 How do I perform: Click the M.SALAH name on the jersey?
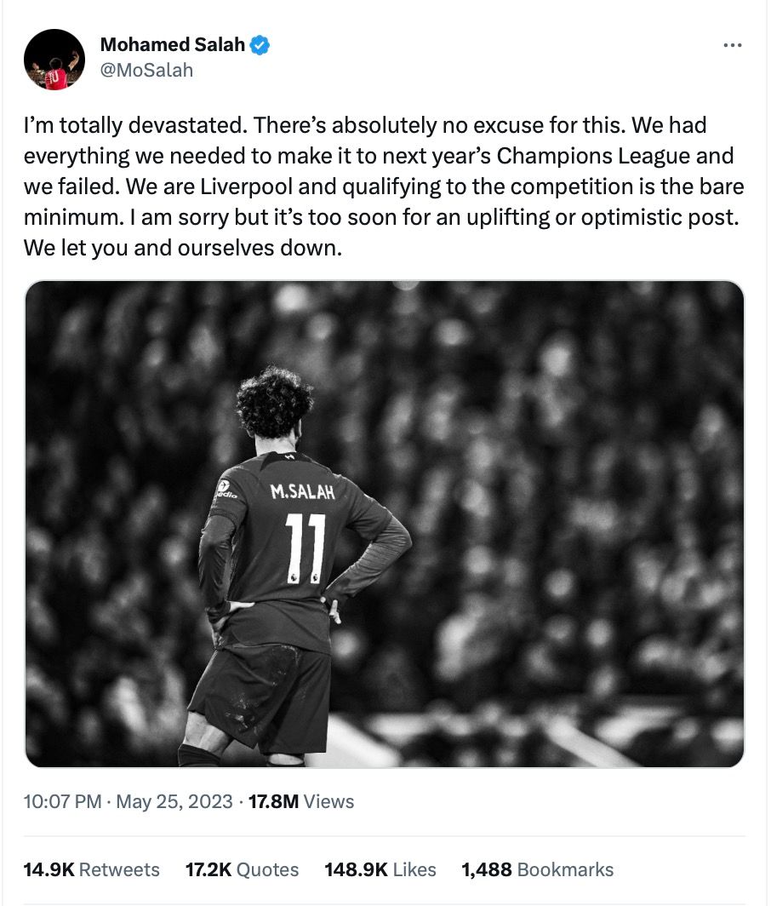click(302, 491)
